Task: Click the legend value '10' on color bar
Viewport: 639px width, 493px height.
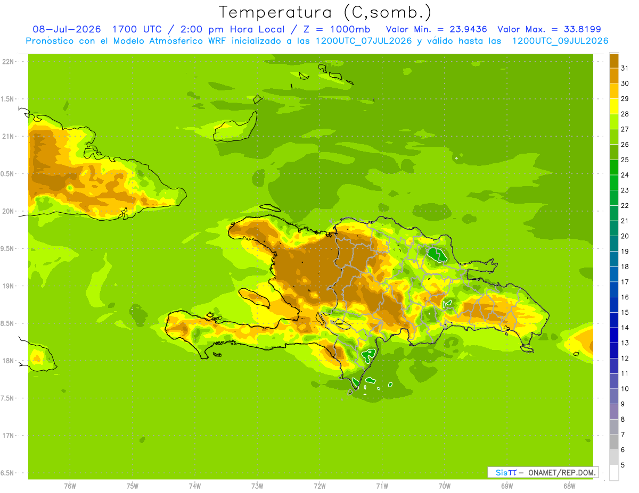Action: click(624, 389)
